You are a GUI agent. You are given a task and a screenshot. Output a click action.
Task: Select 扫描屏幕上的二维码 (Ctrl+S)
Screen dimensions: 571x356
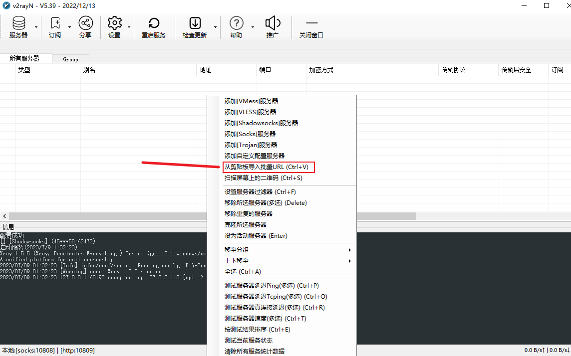click(x=282, y=178)
